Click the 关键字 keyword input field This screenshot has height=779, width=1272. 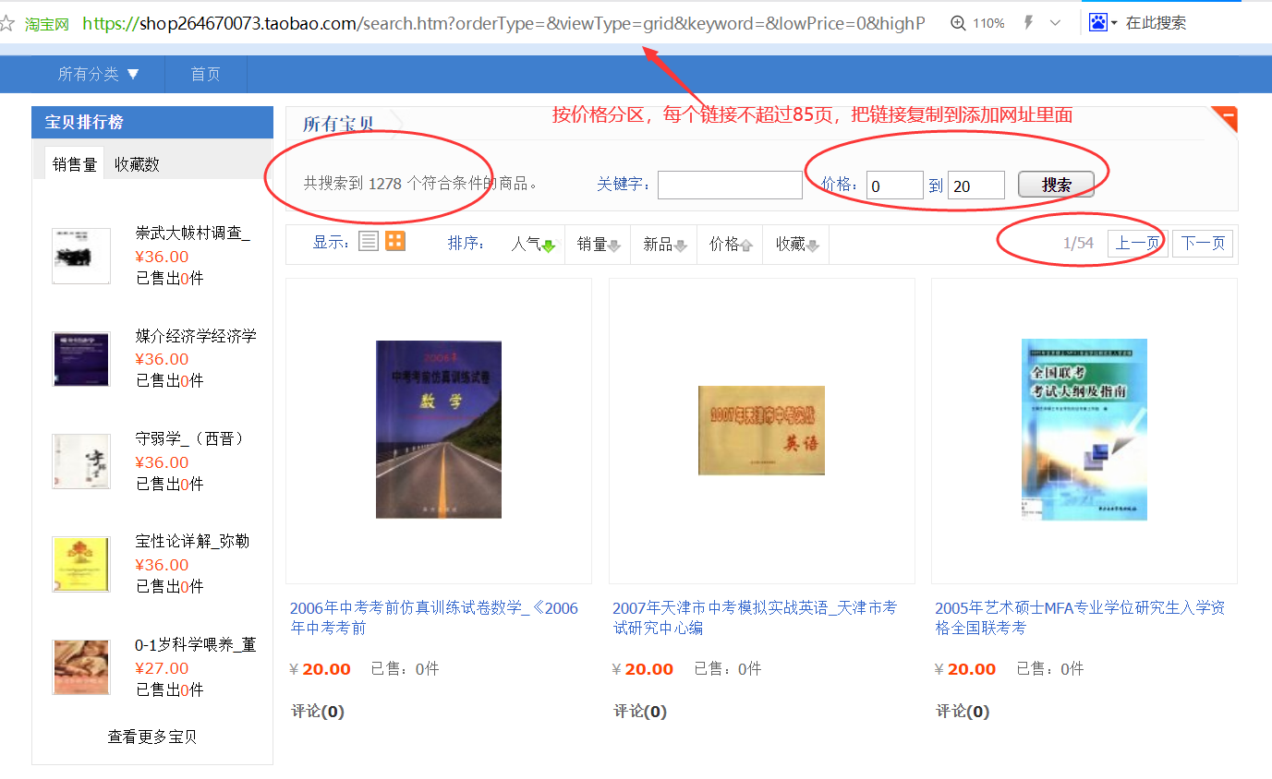(x=730, y=186)
